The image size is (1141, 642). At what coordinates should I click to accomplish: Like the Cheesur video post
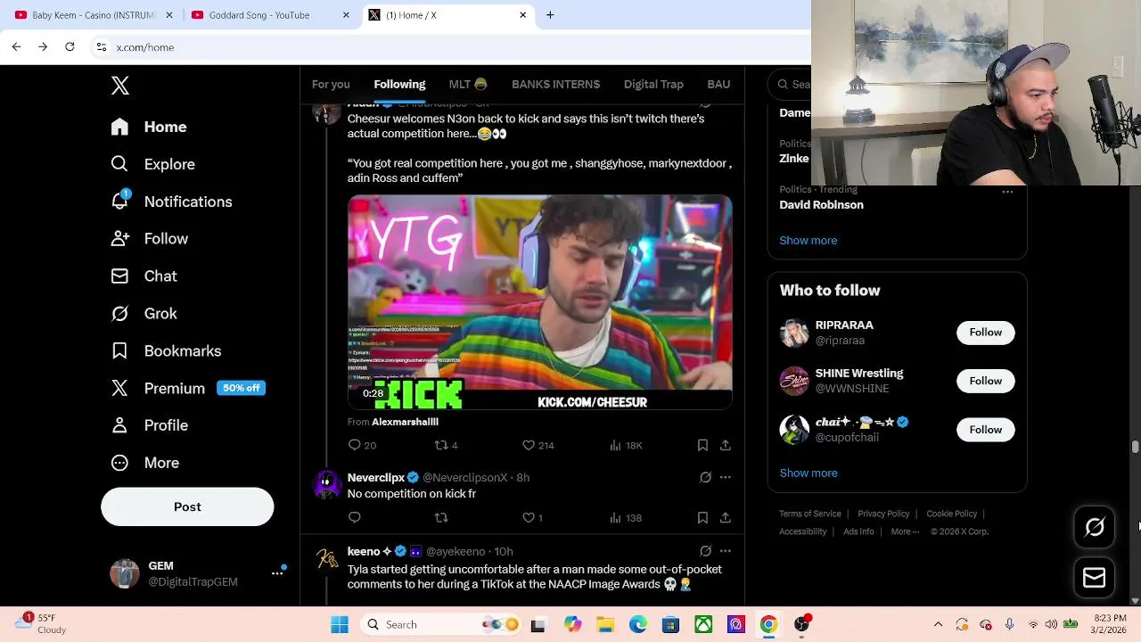point(538,445)
